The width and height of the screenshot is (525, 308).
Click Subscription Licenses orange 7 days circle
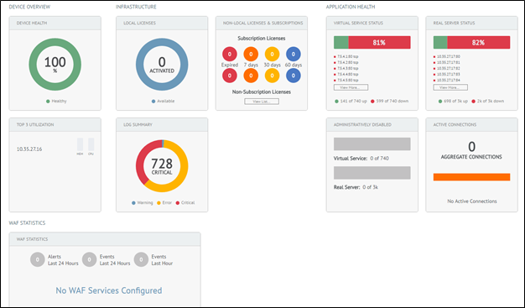(251, 54)
